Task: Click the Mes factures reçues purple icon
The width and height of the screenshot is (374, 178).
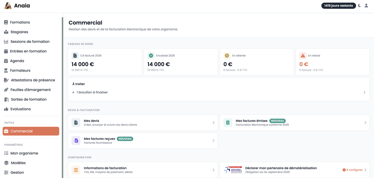Action: (x=76, y=141)
